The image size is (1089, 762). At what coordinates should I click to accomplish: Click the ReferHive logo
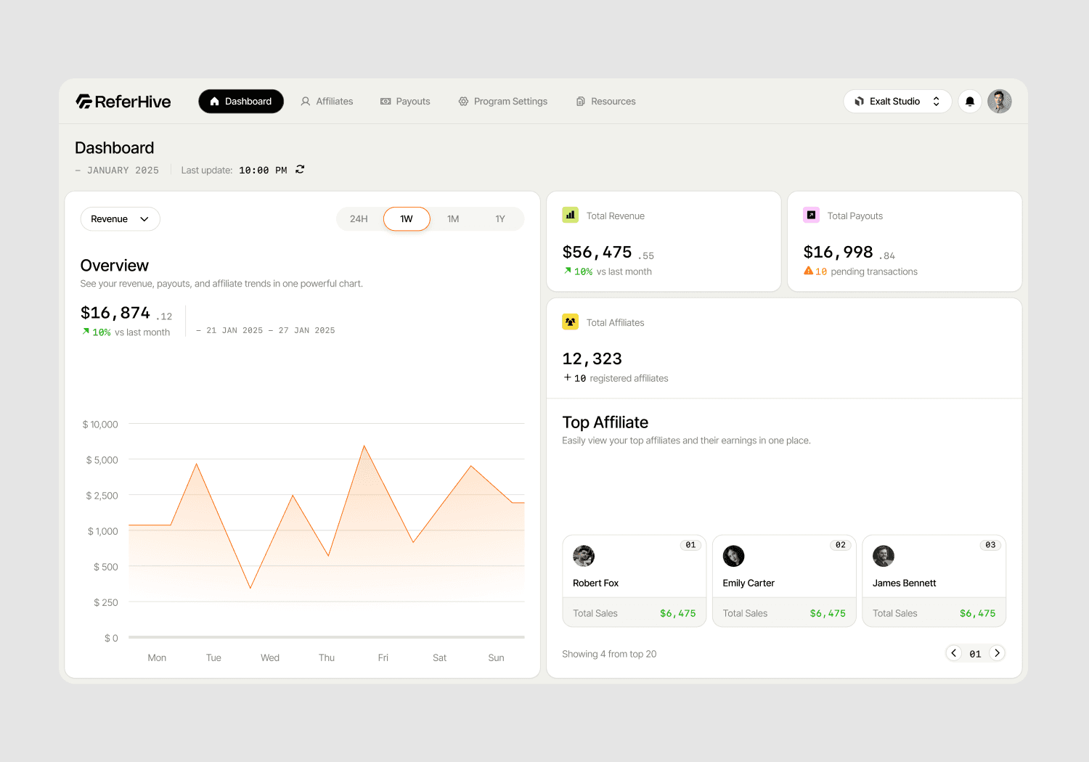(122, 101)
